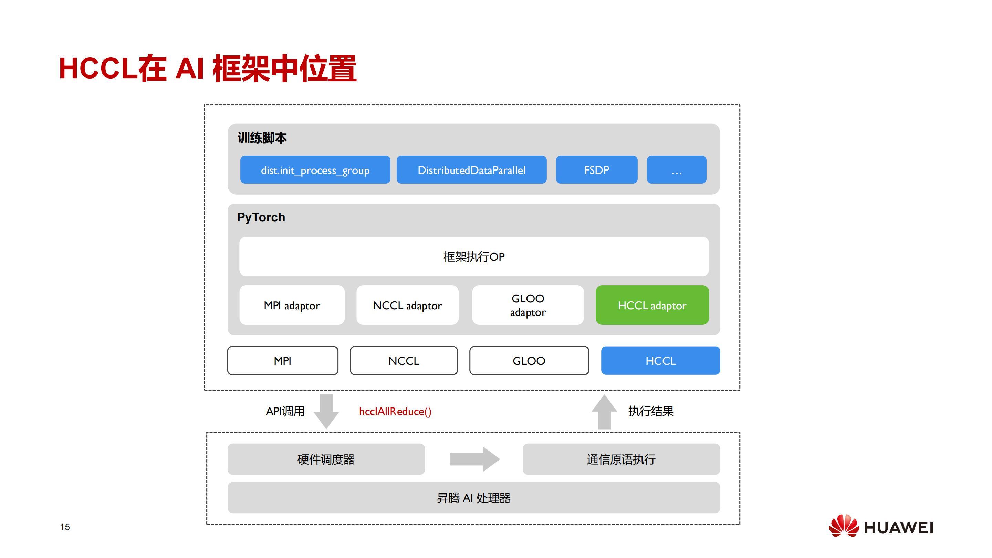Select the outlined GLOO box

tap(529, 360)
